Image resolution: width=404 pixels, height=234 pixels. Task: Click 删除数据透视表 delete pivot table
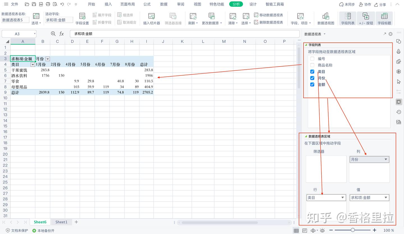[x=268, y=22]
